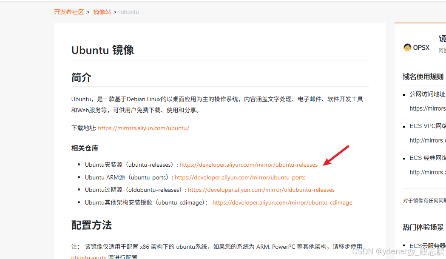446x259 pixels.
Task: Open the oldubuntu-releases mirror link
Action: point(261,190)
